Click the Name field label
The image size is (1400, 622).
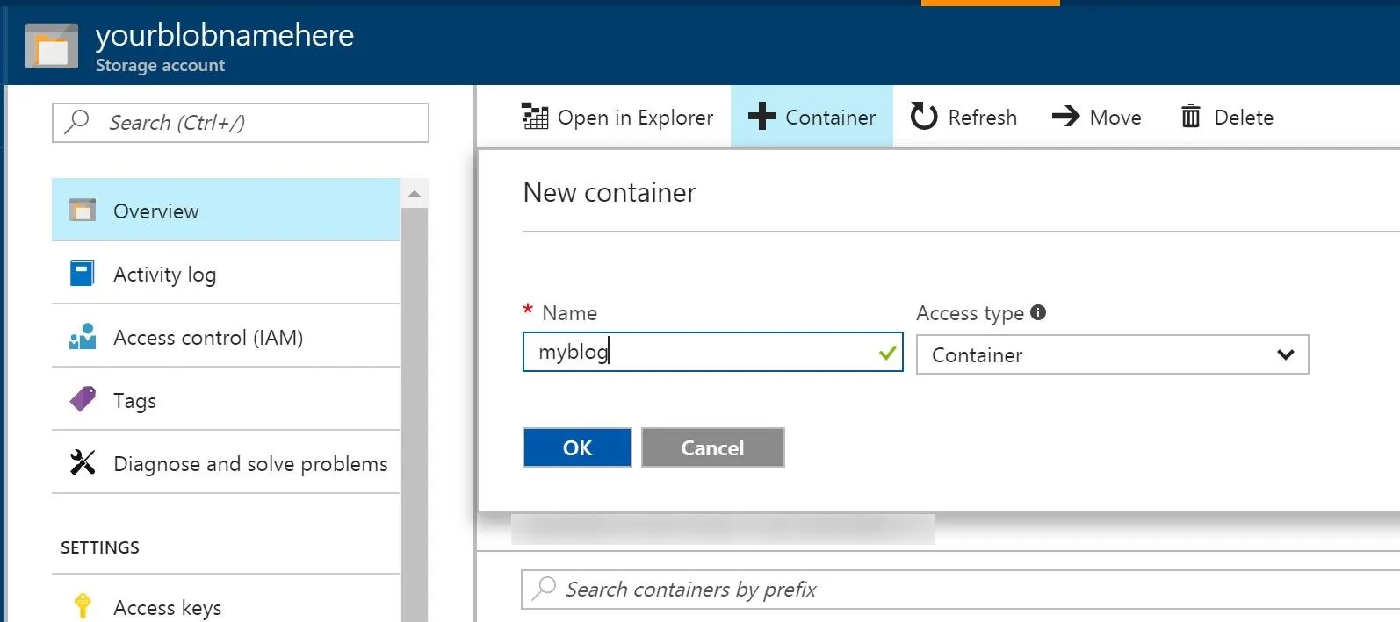569,313
